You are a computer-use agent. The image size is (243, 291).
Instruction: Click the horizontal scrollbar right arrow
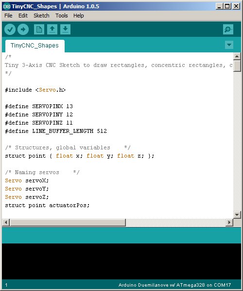click(229, 222)
